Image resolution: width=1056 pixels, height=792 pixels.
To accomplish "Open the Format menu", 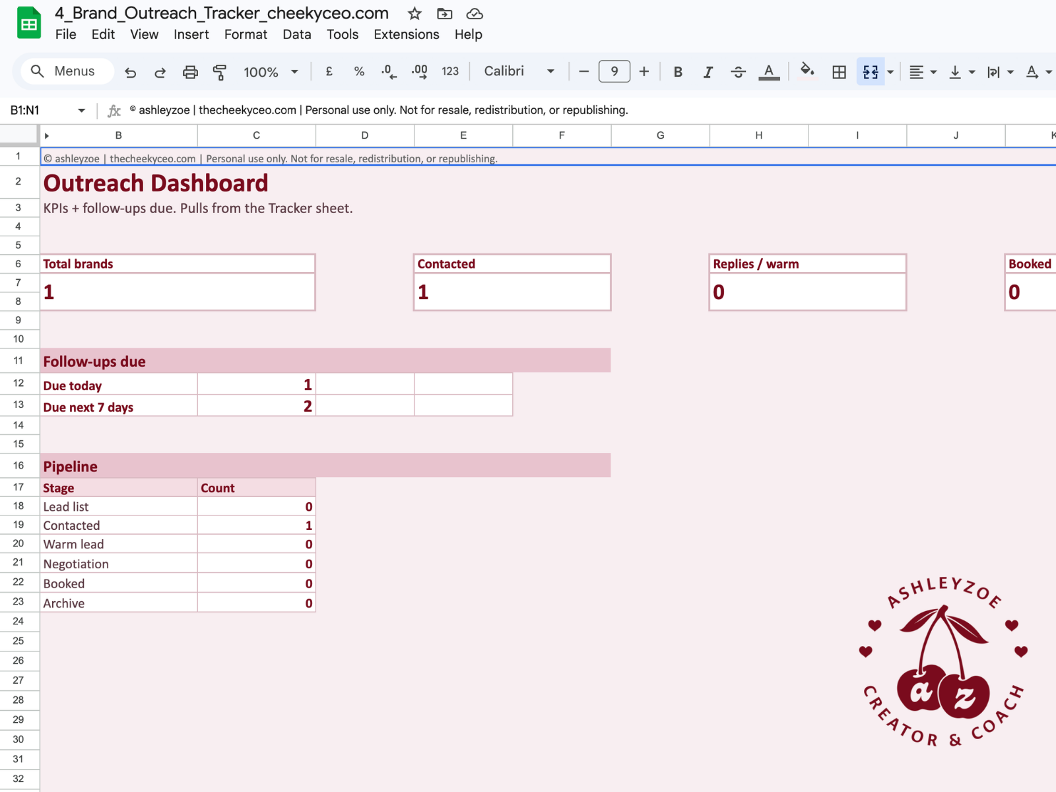I will pos(245,34).
